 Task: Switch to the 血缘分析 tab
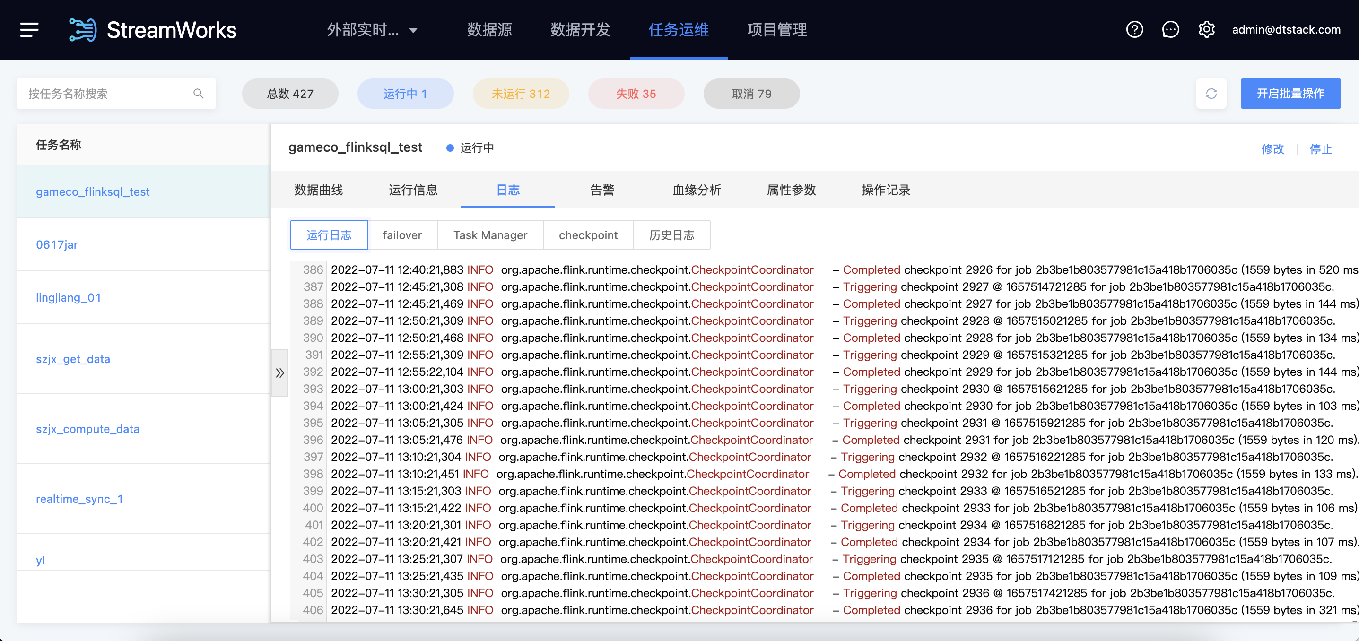pyautogui.click(x=697, y=190)
